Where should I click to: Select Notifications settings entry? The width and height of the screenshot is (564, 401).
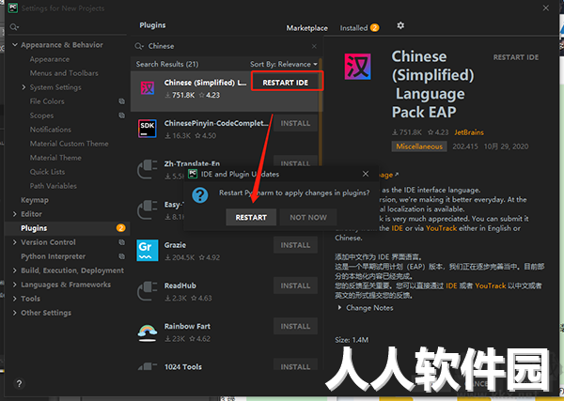coord(51,130)
